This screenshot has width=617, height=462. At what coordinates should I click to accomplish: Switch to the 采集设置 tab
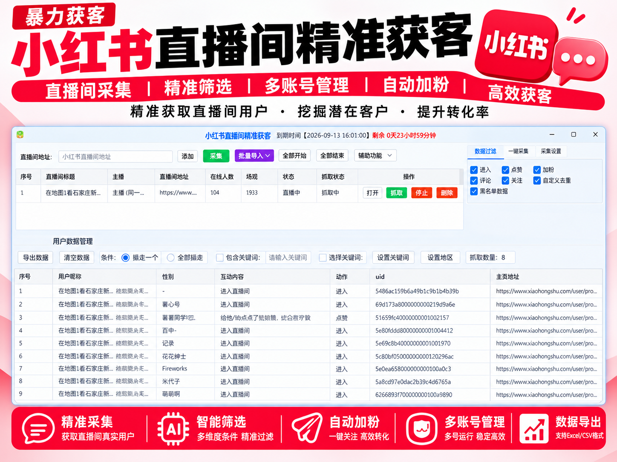[551, 151]
